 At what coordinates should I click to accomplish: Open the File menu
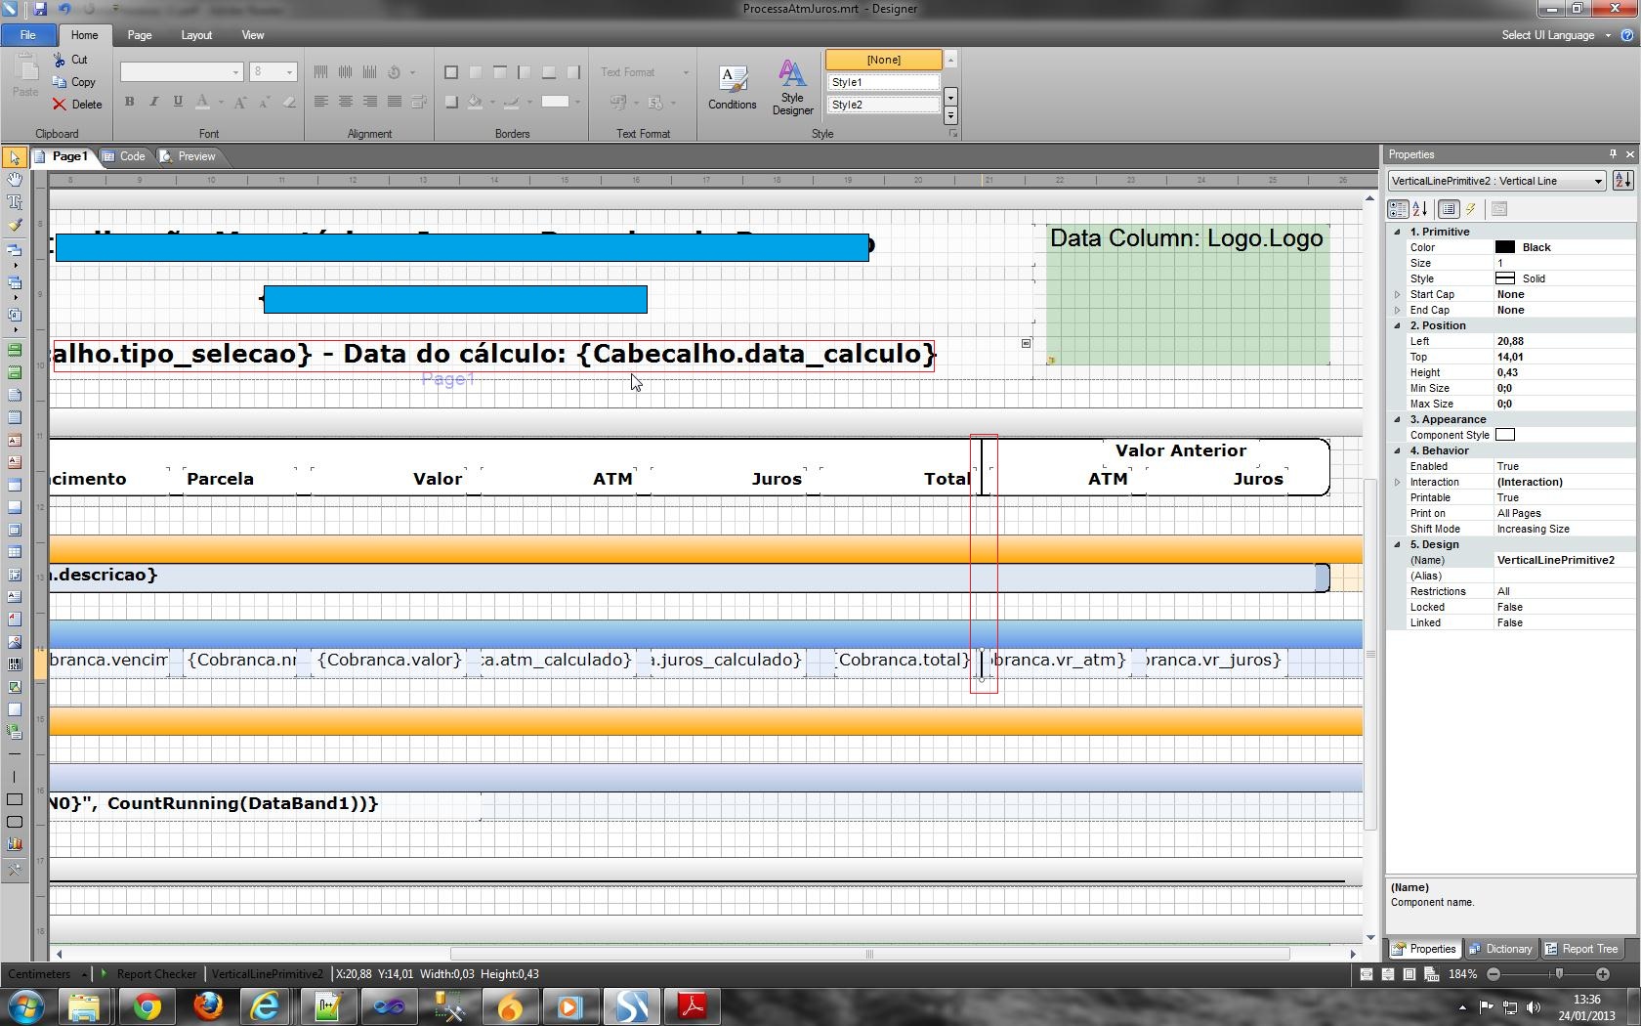click(x=28, y=35)
